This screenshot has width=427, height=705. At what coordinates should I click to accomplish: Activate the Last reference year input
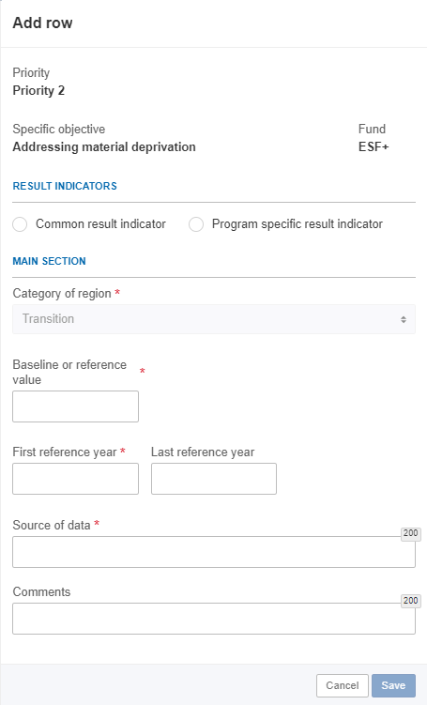click(x=214, y=479)
